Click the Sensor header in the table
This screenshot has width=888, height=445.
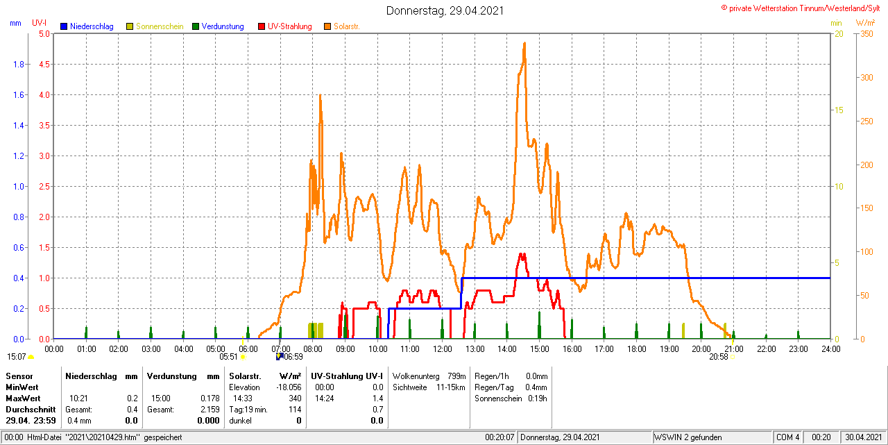pos(19,376)
